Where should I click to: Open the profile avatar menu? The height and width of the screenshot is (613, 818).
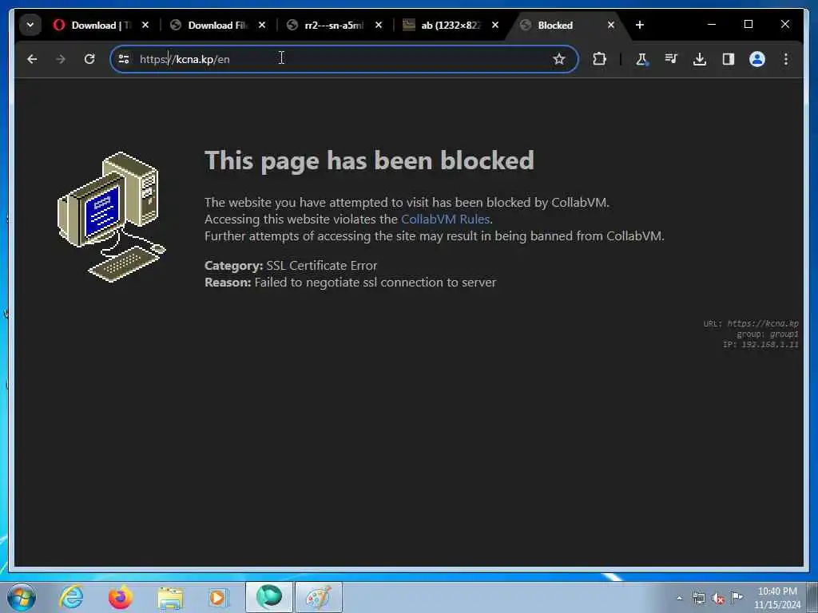coord(757,59)
